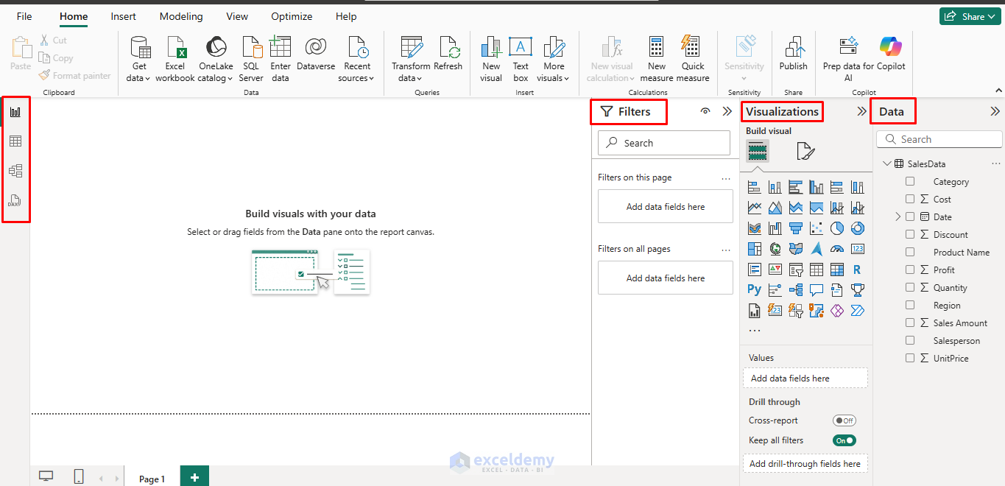Select the Scatter chart visual
This screenshot has width=1005, height=486.
coord(817,228)
